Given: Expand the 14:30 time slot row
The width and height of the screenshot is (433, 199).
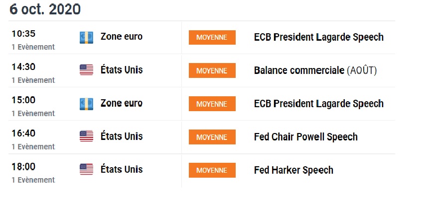Looking at the screenshot, I should (x=23, y=67).
